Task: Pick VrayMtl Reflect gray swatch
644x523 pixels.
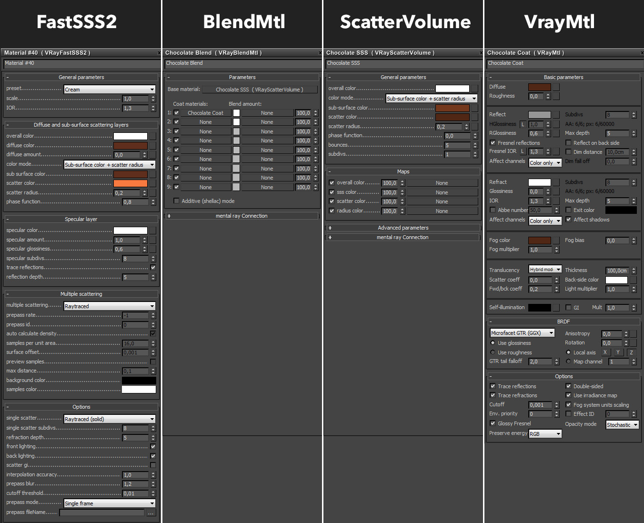Action: (540, 115)
